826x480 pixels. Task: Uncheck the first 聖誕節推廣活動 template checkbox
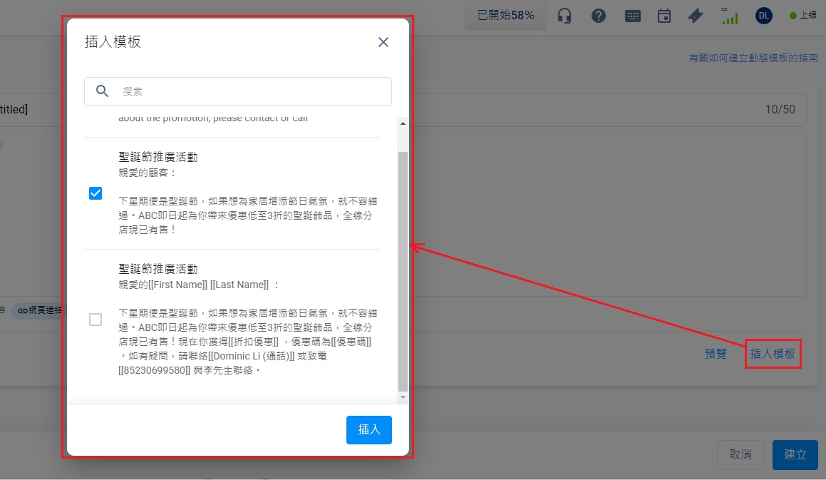[x=95, y=193]
